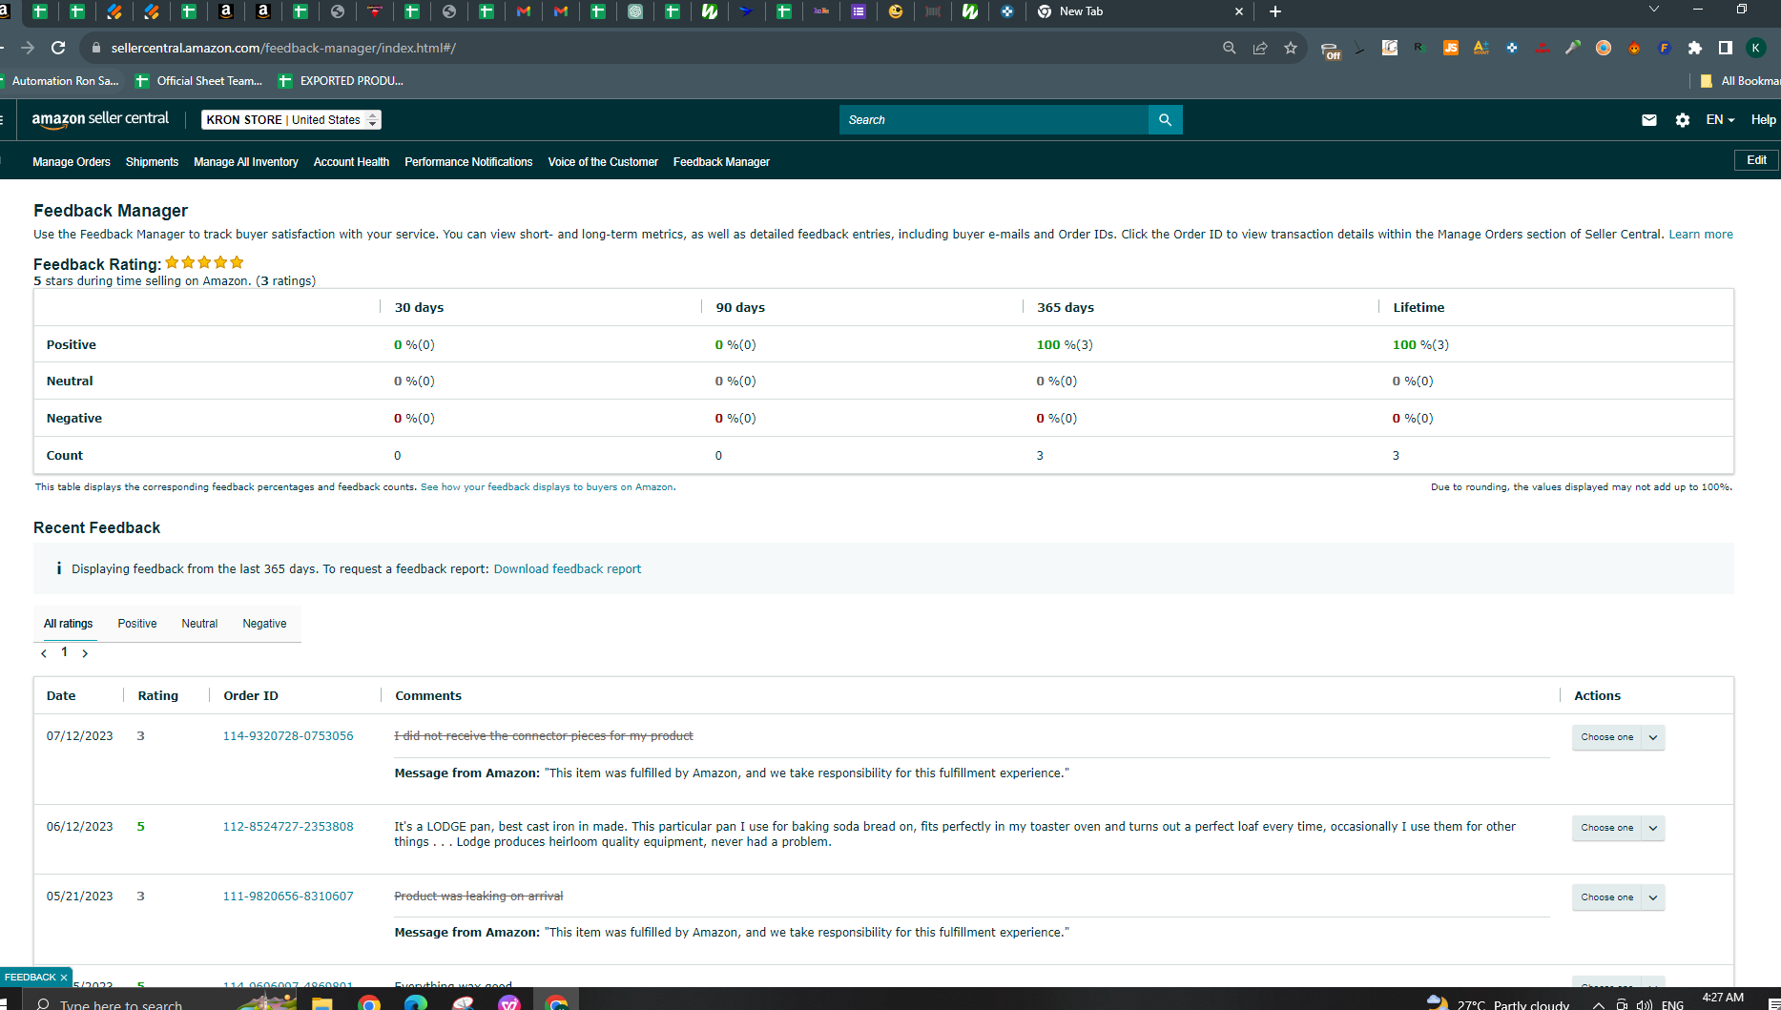Open Performance Notifications menu item

coord(468,162)
